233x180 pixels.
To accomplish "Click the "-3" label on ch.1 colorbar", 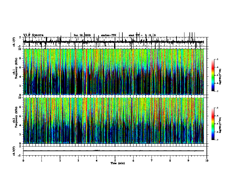I will coord(217,59).
